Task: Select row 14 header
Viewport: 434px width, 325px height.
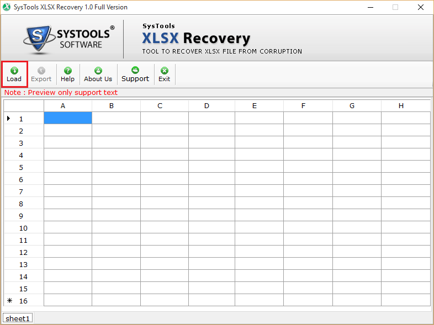Action: tap(24, 276)
